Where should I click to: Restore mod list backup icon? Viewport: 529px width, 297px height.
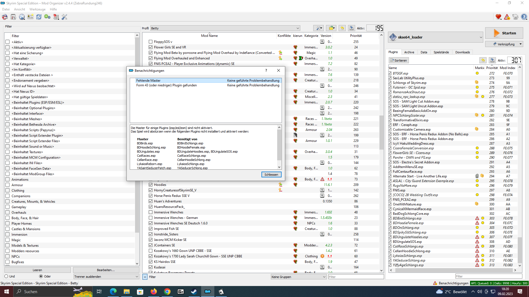342,28
